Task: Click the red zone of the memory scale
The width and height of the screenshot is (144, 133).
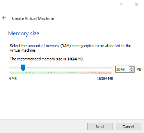Action: pos(106,73)
